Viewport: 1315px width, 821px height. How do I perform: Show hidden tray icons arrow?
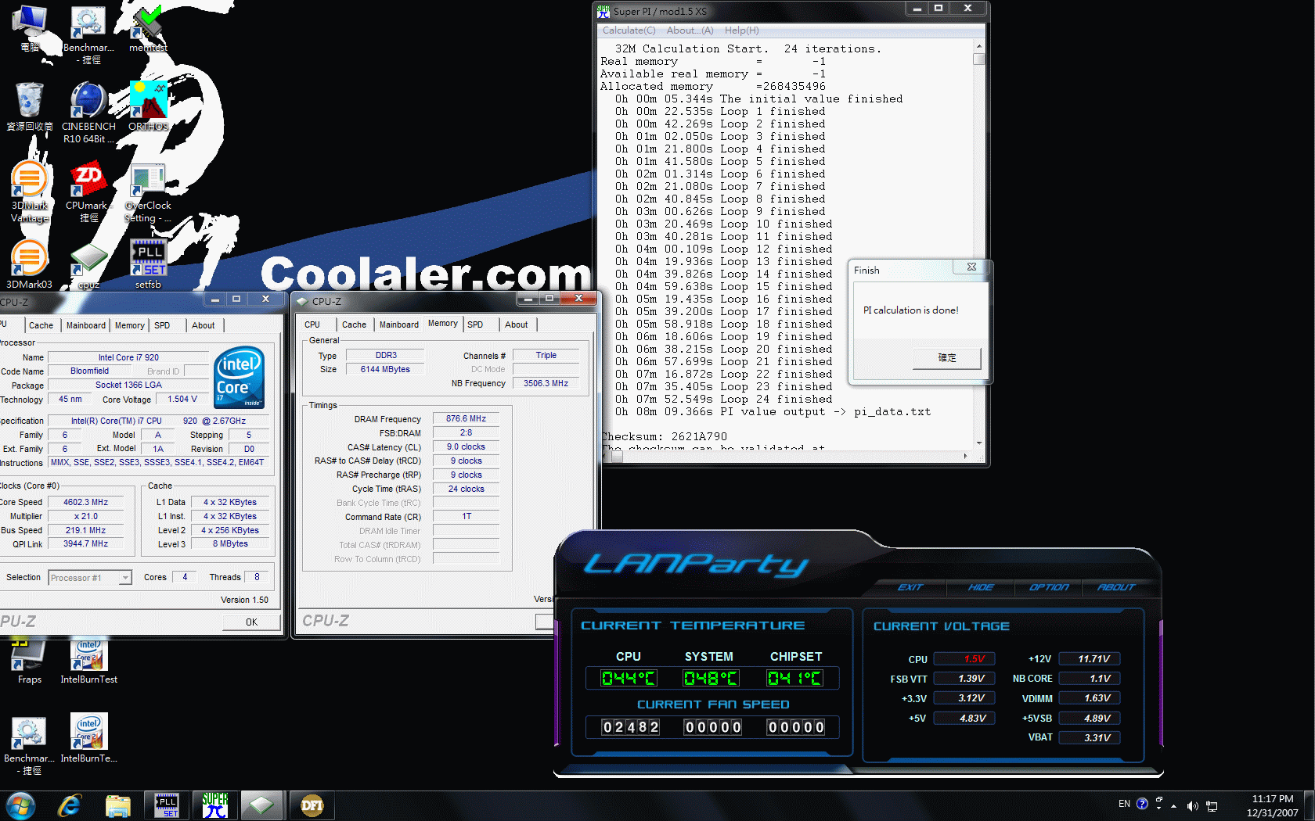1173,805
